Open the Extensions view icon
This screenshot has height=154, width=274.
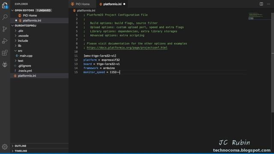[x=5, y=53]
